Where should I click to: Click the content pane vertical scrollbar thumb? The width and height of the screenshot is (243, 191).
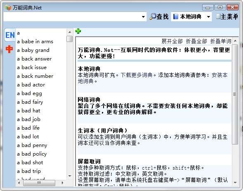click(235, 95)
